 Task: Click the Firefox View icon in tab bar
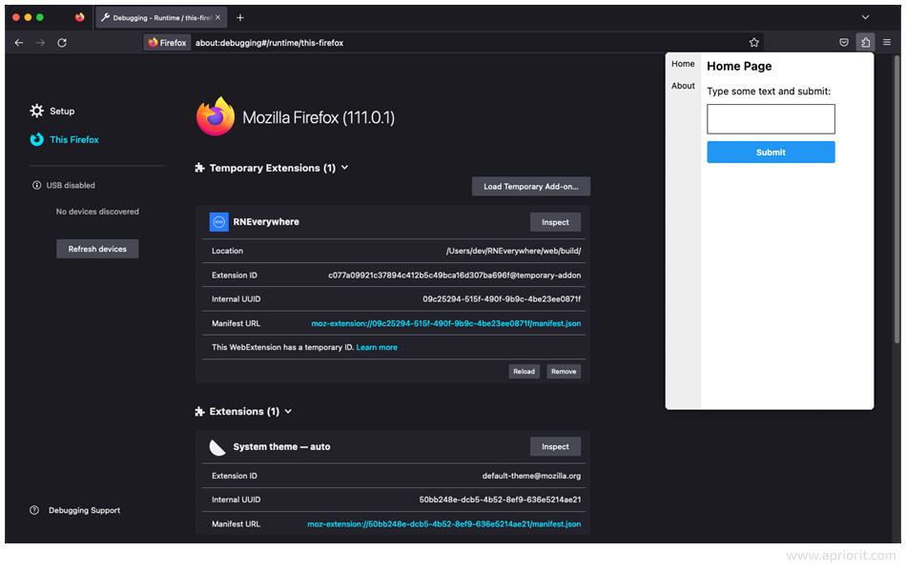pos(80,17)
